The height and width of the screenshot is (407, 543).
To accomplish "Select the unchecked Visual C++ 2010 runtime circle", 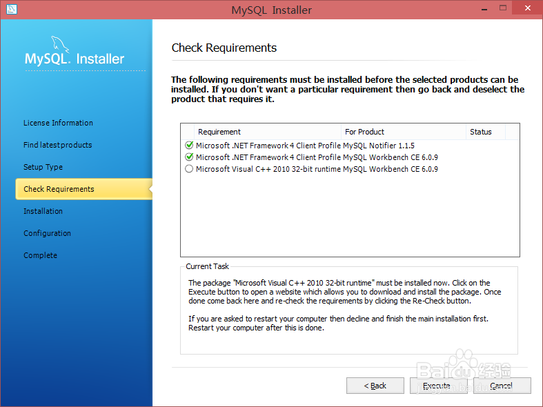I will pyautogui.click(x=189, y=169).
